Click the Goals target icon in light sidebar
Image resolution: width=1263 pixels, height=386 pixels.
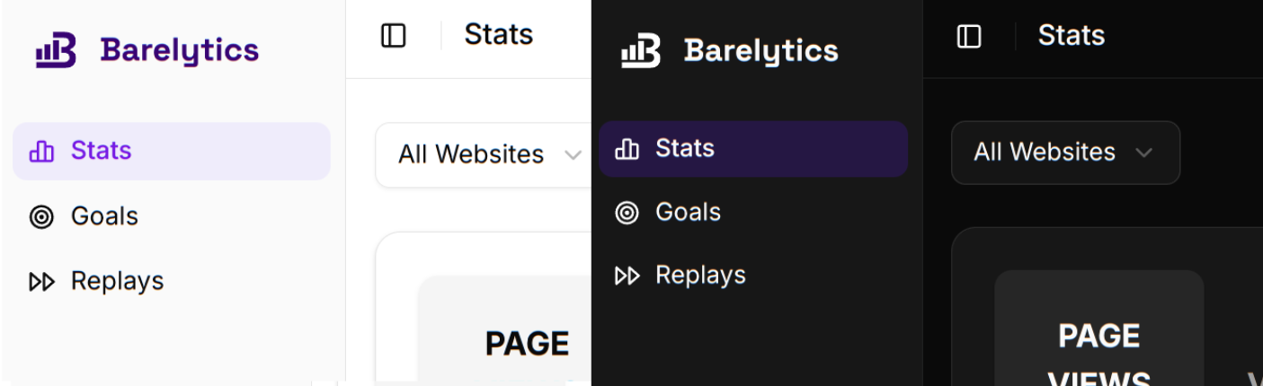point(41,216)
